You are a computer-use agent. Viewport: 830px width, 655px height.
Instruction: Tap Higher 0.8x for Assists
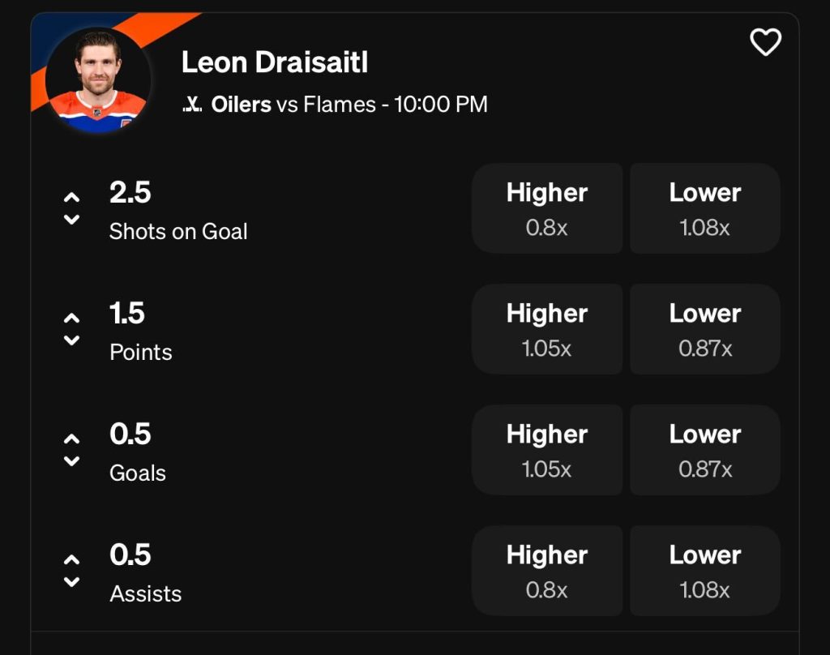pos(547,571)
